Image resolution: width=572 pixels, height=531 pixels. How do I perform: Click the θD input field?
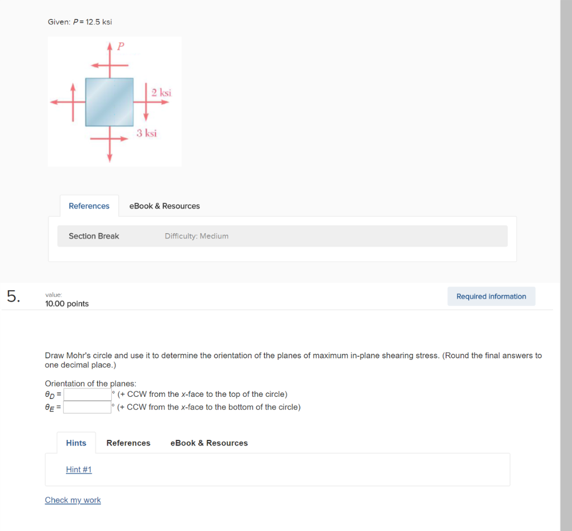coord(87,394)
